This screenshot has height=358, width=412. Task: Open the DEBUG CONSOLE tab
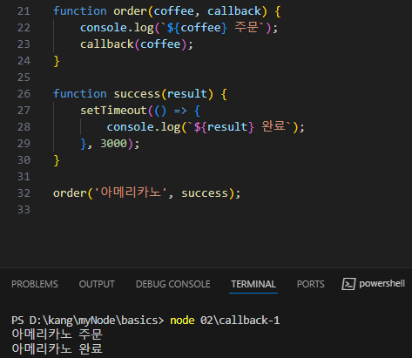(173, 284)
